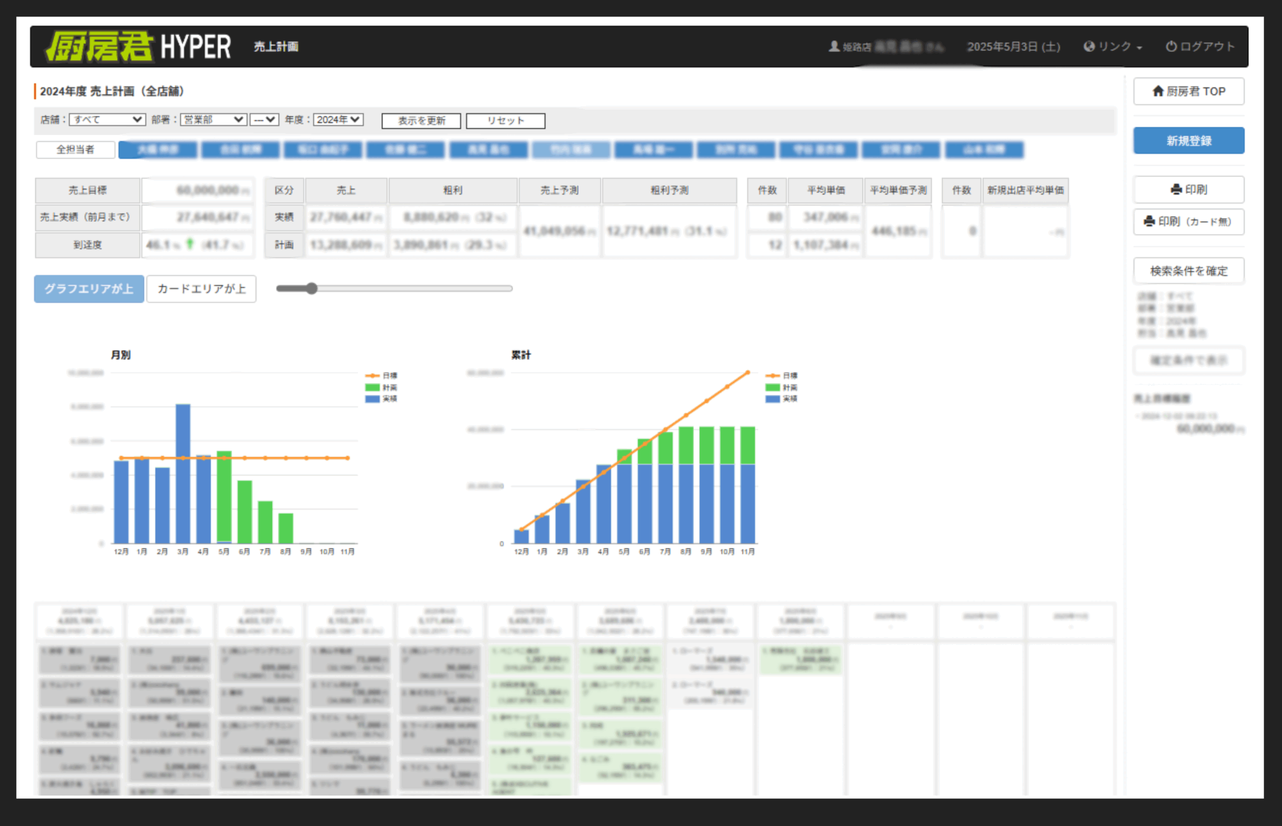
Task: Click the green arrow in 到達度 row
Action: click(x=189, y=244)
